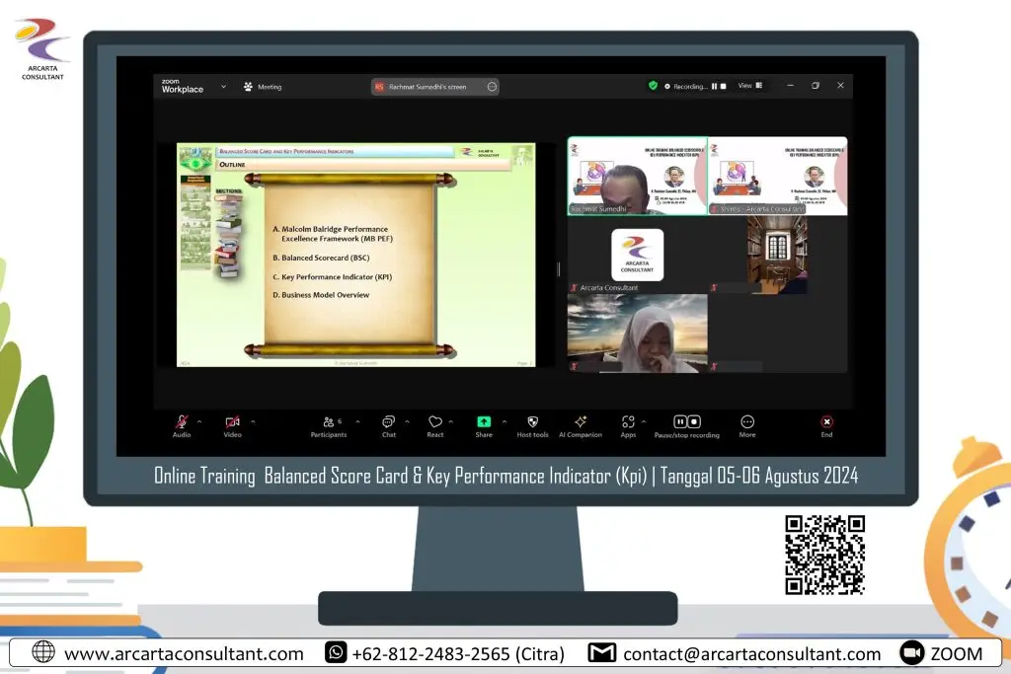
Task: Unmute the microphone with the Audio icon
Action: click(181, 421)
